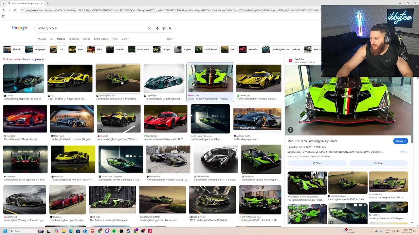Expand video description with More chevron
The width and height of the screenshot is (419, 235).
(x=403, y=152)
